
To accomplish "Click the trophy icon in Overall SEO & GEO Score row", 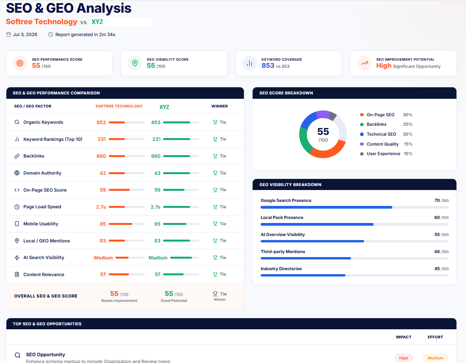I will (x=215, y=294).
